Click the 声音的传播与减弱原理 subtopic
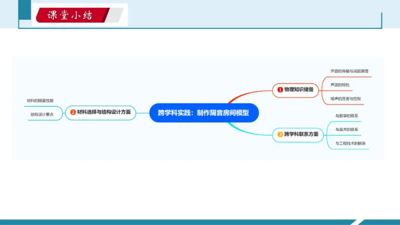 coord(349,71)
